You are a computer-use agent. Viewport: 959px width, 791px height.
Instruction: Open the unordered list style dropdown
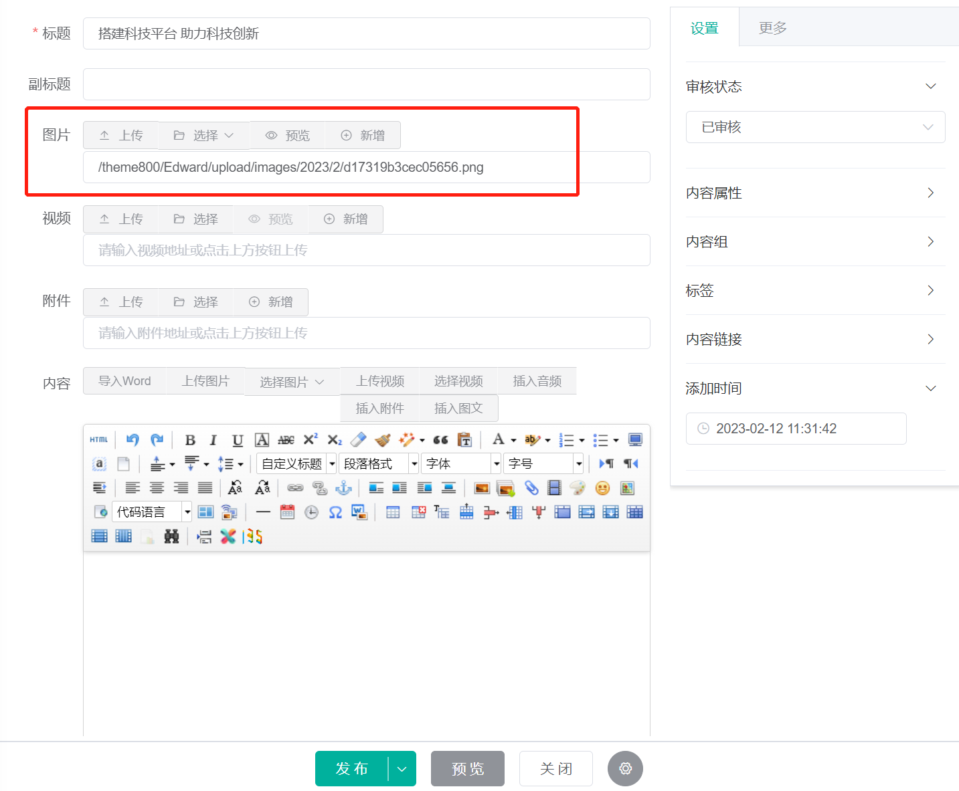(616, 440)
